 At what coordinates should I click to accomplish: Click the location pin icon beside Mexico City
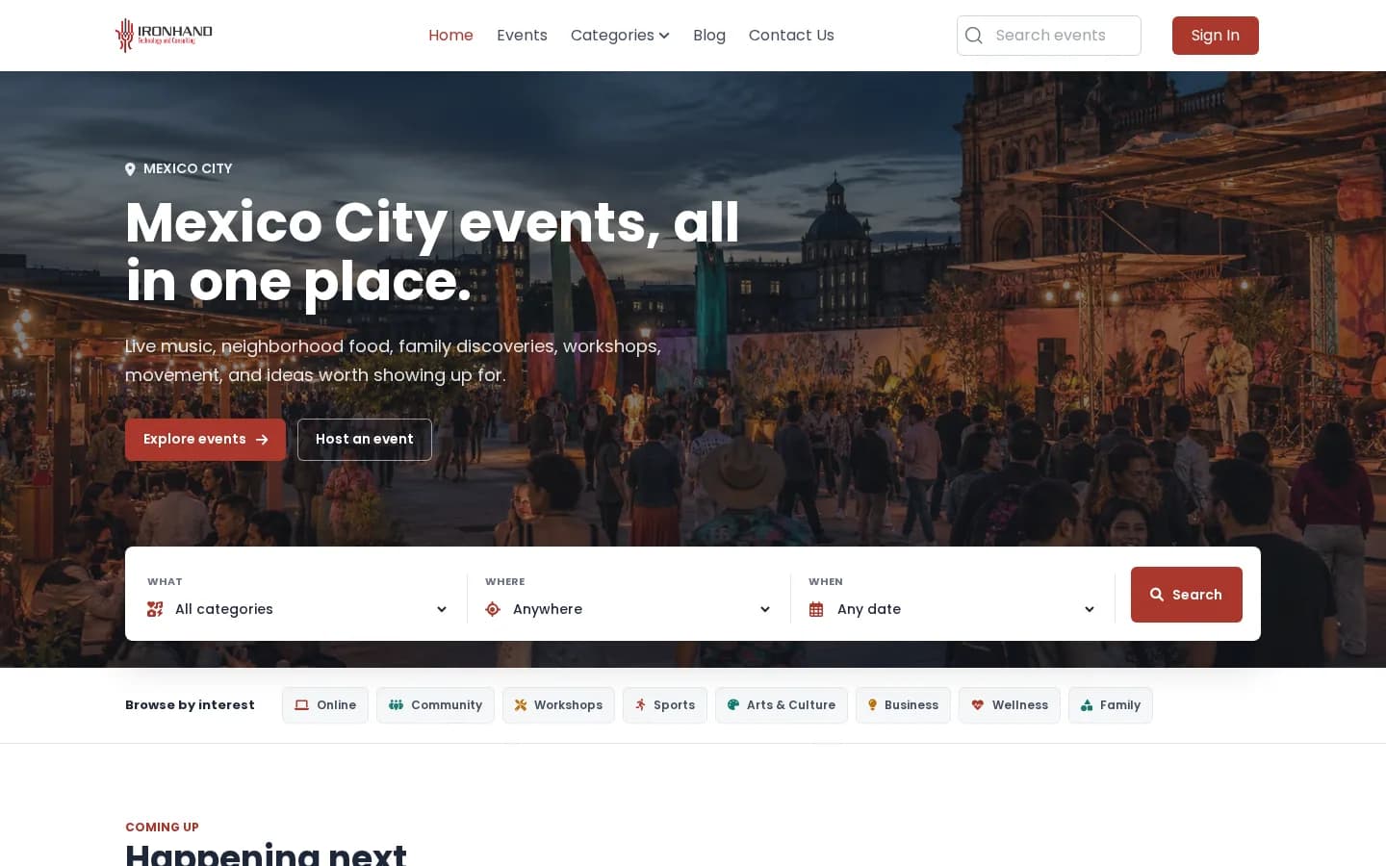pos(130,169)
